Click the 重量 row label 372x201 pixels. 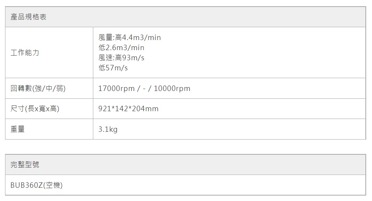[17, 129]
